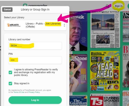Click the green profile circle icon
The image size is (129, 106).
click(128, 6)
